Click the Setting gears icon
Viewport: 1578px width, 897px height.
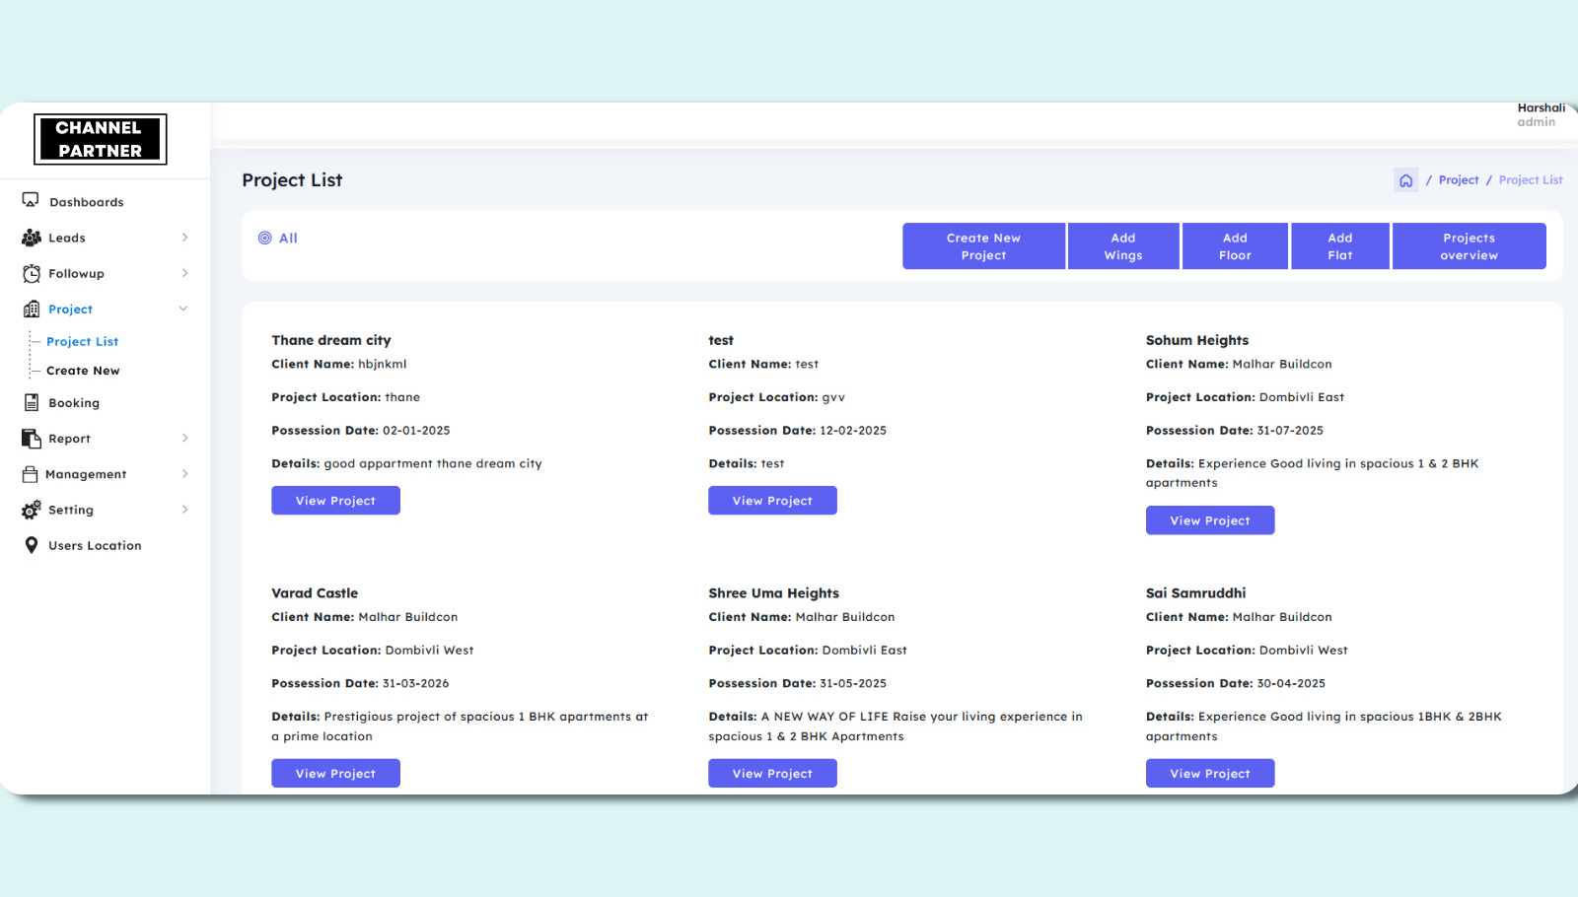(x=32, y=510)
